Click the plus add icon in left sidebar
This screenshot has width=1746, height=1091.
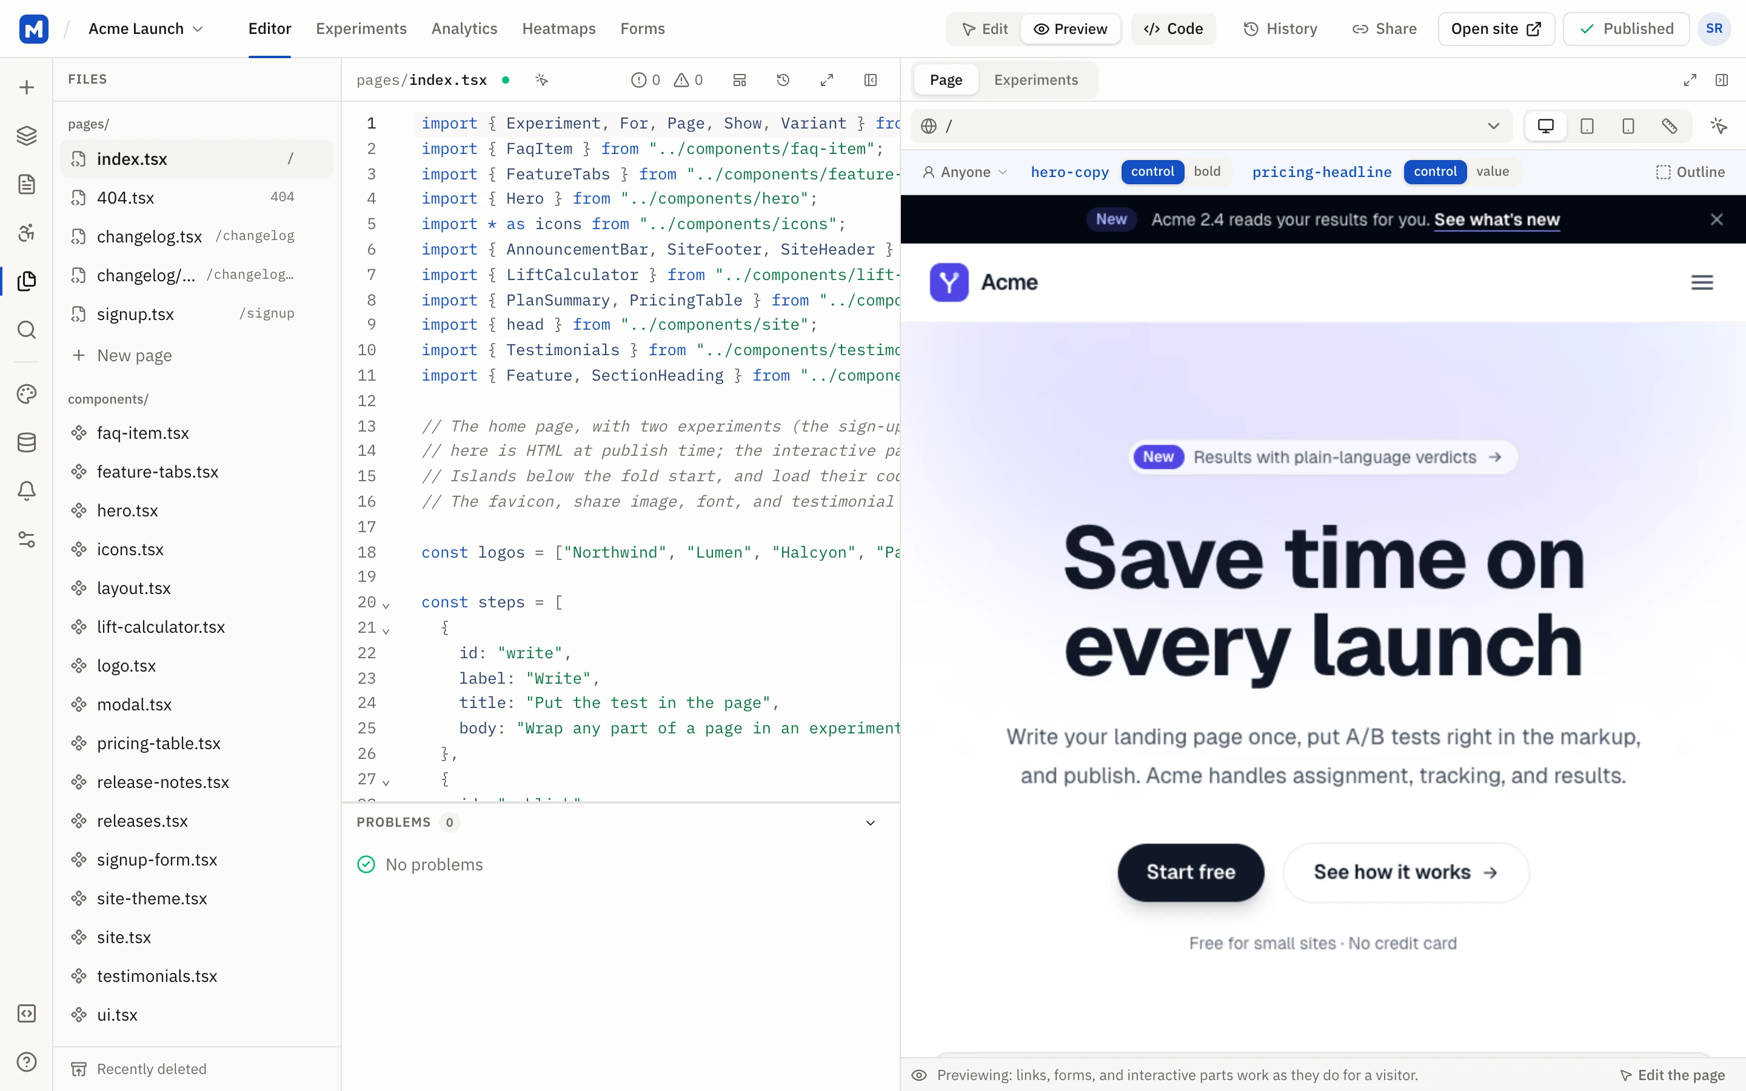pos(27,87)
